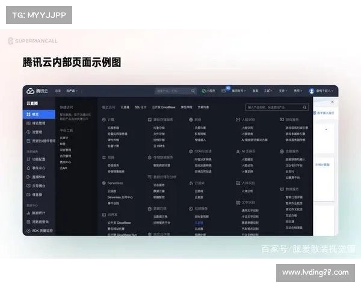
Task: Open the 通用文字识别 link
Action: pos(250,211)
